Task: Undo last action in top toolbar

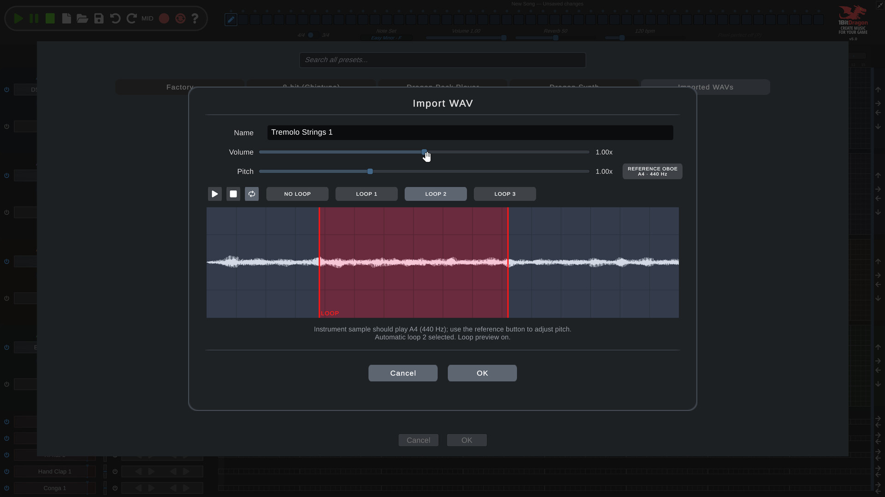Action: pos(115,18)
